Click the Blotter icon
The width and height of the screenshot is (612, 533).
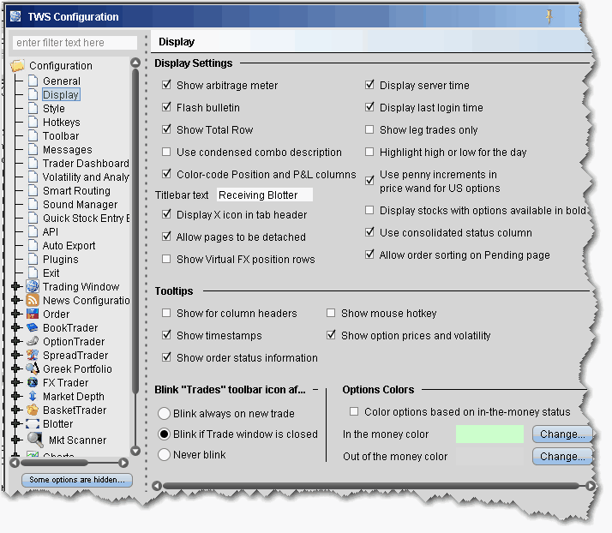(33, 424)
